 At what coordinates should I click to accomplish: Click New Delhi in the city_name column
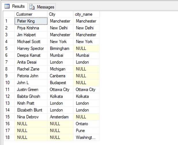pos(86,28)
